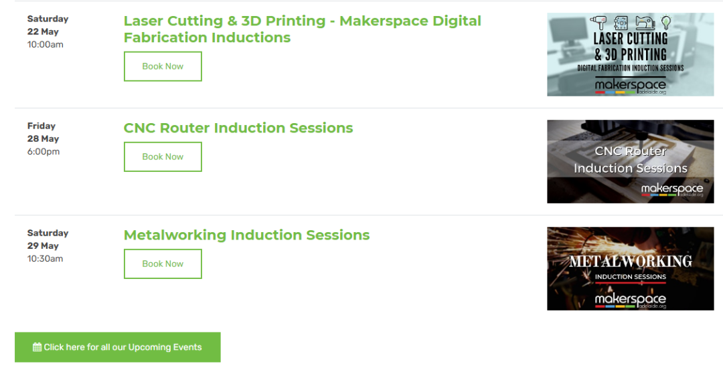This screenshot has height=370, width=723.
Task: Book the CNC Router Induction session
Action: [x=163, y=157]
